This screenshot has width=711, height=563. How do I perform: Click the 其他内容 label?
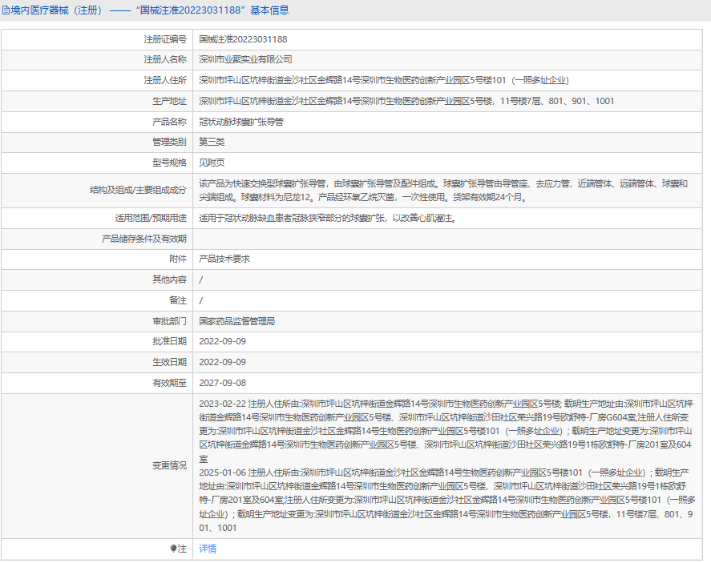[169, 279]
